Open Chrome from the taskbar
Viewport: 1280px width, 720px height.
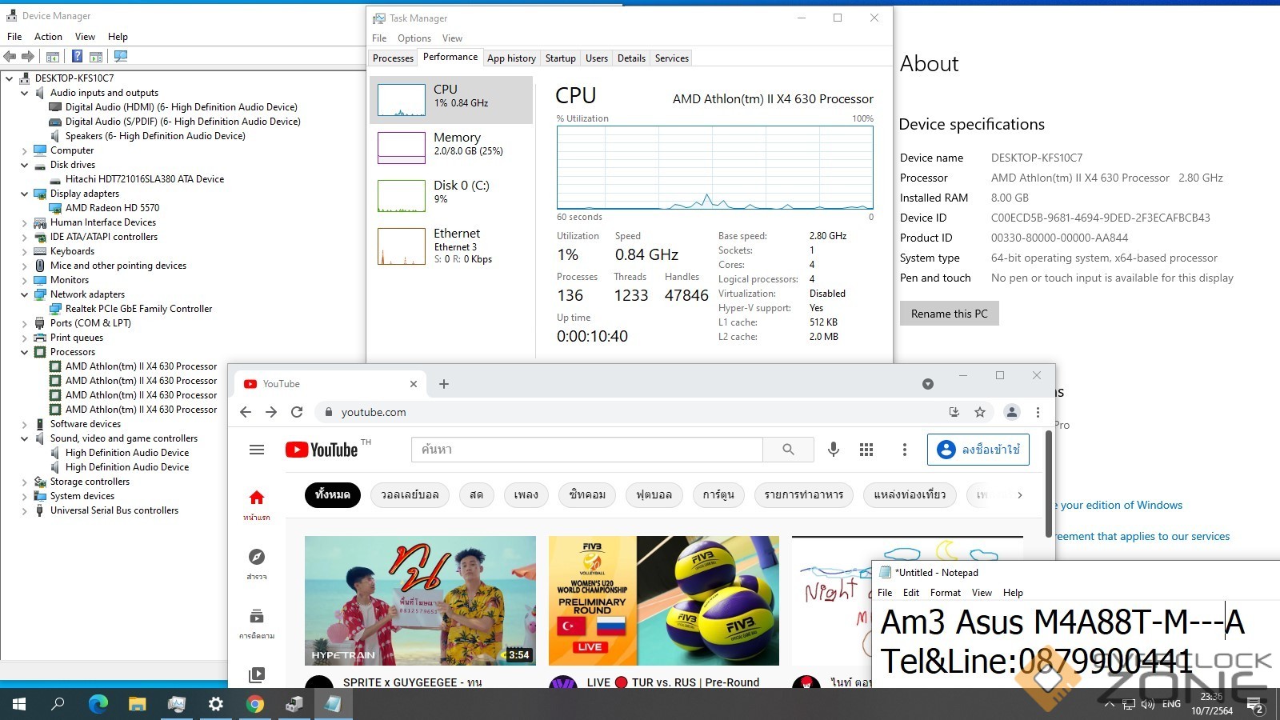click(255, 704)
